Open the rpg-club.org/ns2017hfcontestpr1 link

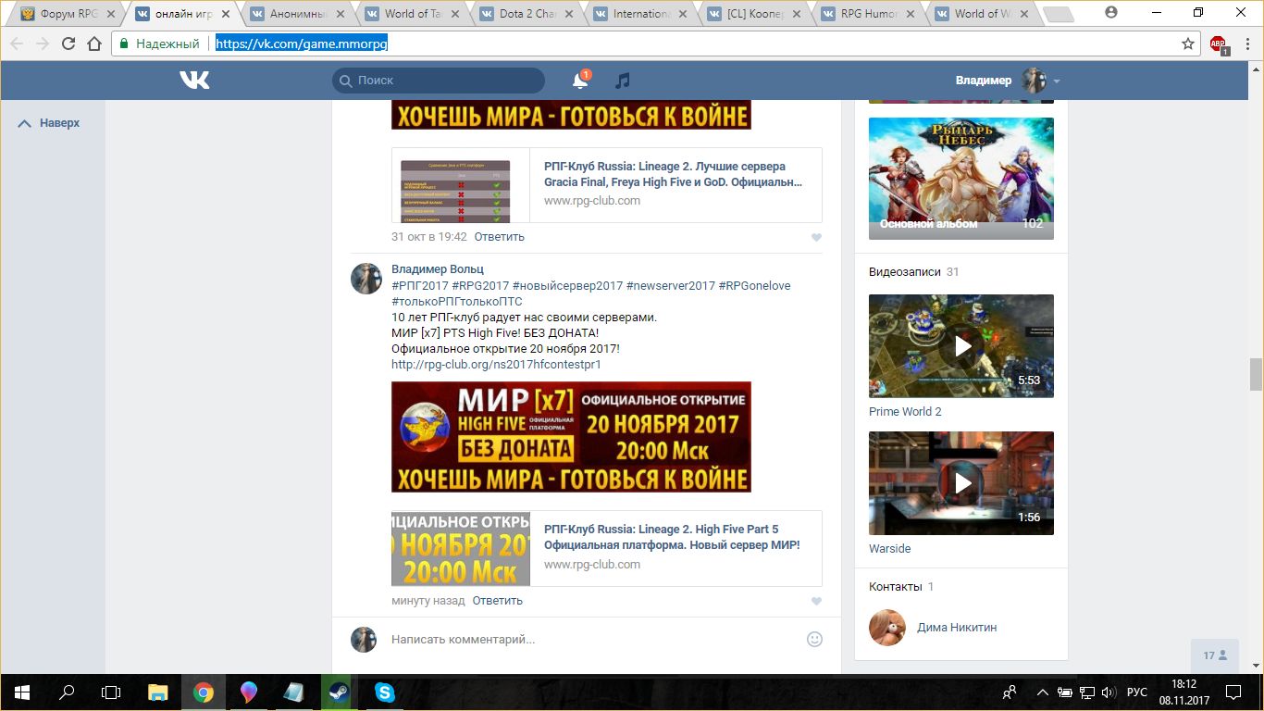click(496, 365)
